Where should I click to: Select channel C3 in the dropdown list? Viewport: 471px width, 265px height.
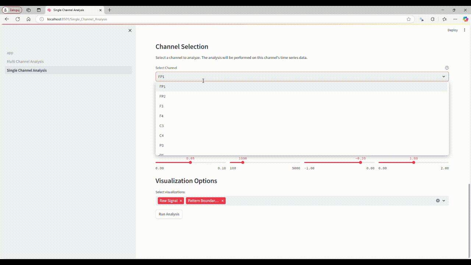(x=162, y=126)
